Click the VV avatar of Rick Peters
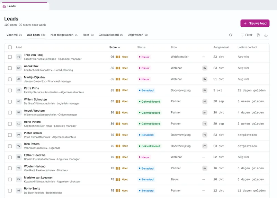This screenshot has height=198, width=277. 19,146
